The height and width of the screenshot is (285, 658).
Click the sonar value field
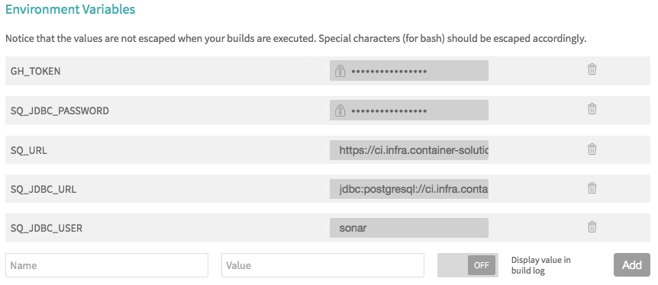408,228
